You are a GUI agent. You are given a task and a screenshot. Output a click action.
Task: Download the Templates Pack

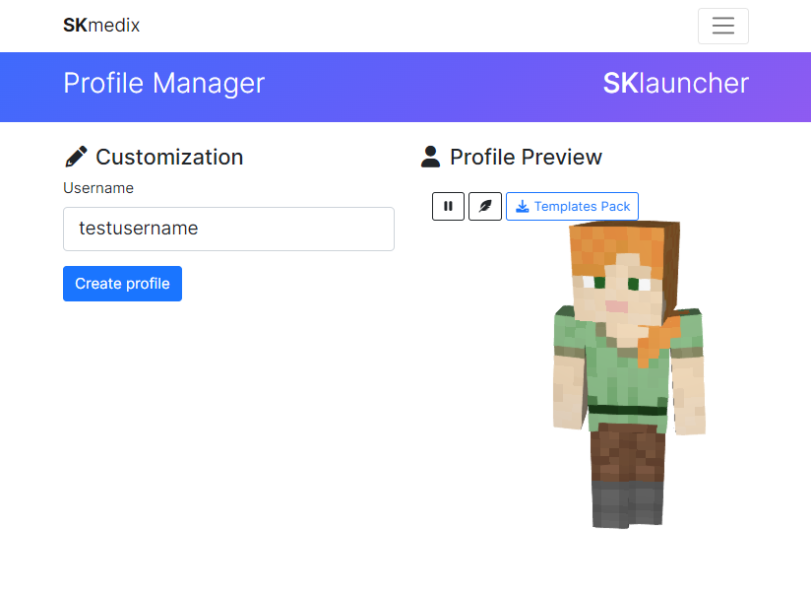[x=572, y=207]
